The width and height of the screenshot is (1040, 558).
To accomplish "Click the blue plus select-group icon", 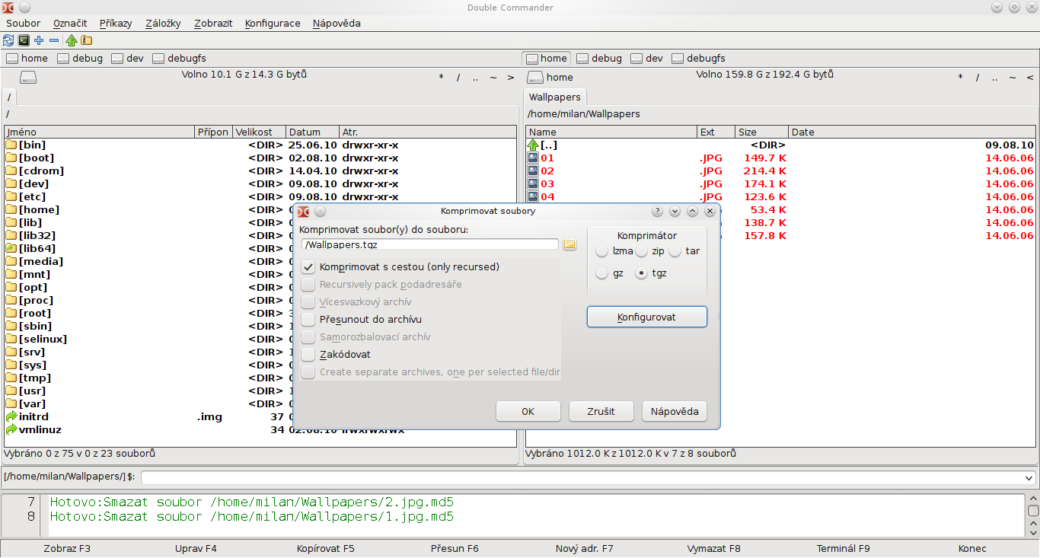I will tap(39, 40).
